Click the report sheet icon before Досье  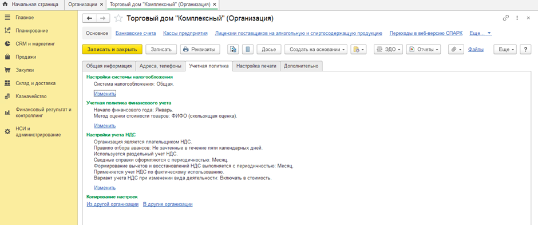pos(247,49)
